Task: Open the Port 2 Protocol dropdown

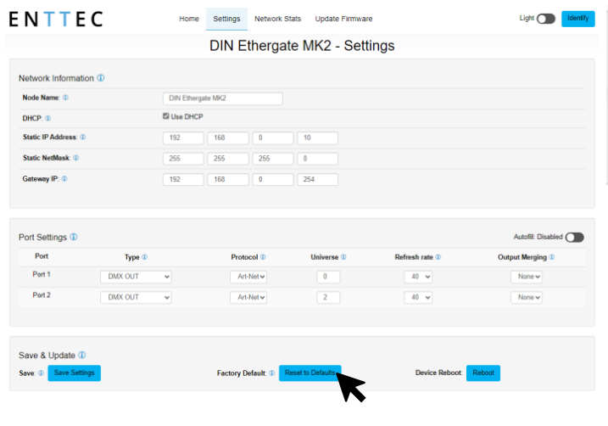Action: (248, 297)
